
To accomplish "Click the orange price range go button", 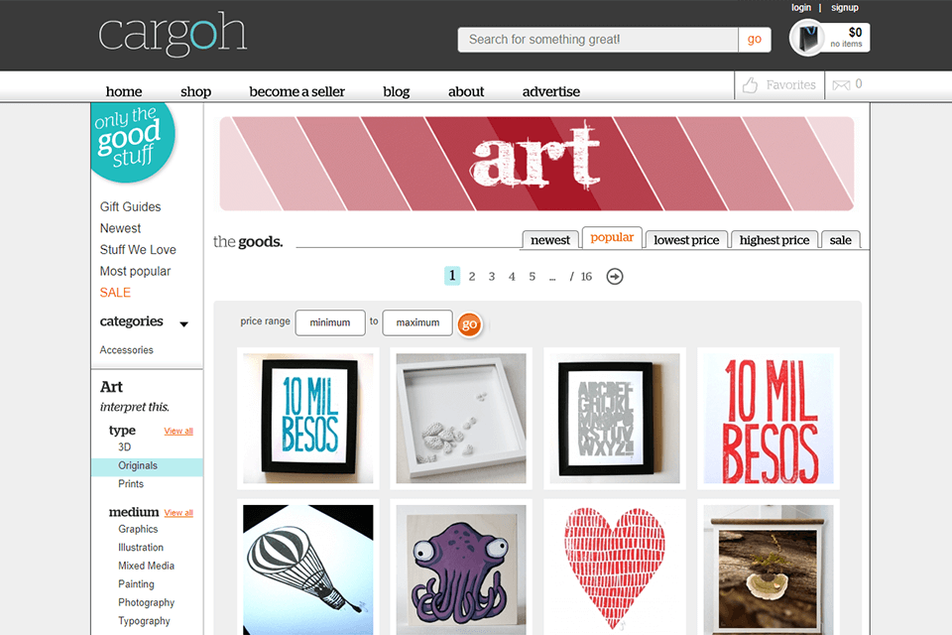I will (x=469, y=324).
